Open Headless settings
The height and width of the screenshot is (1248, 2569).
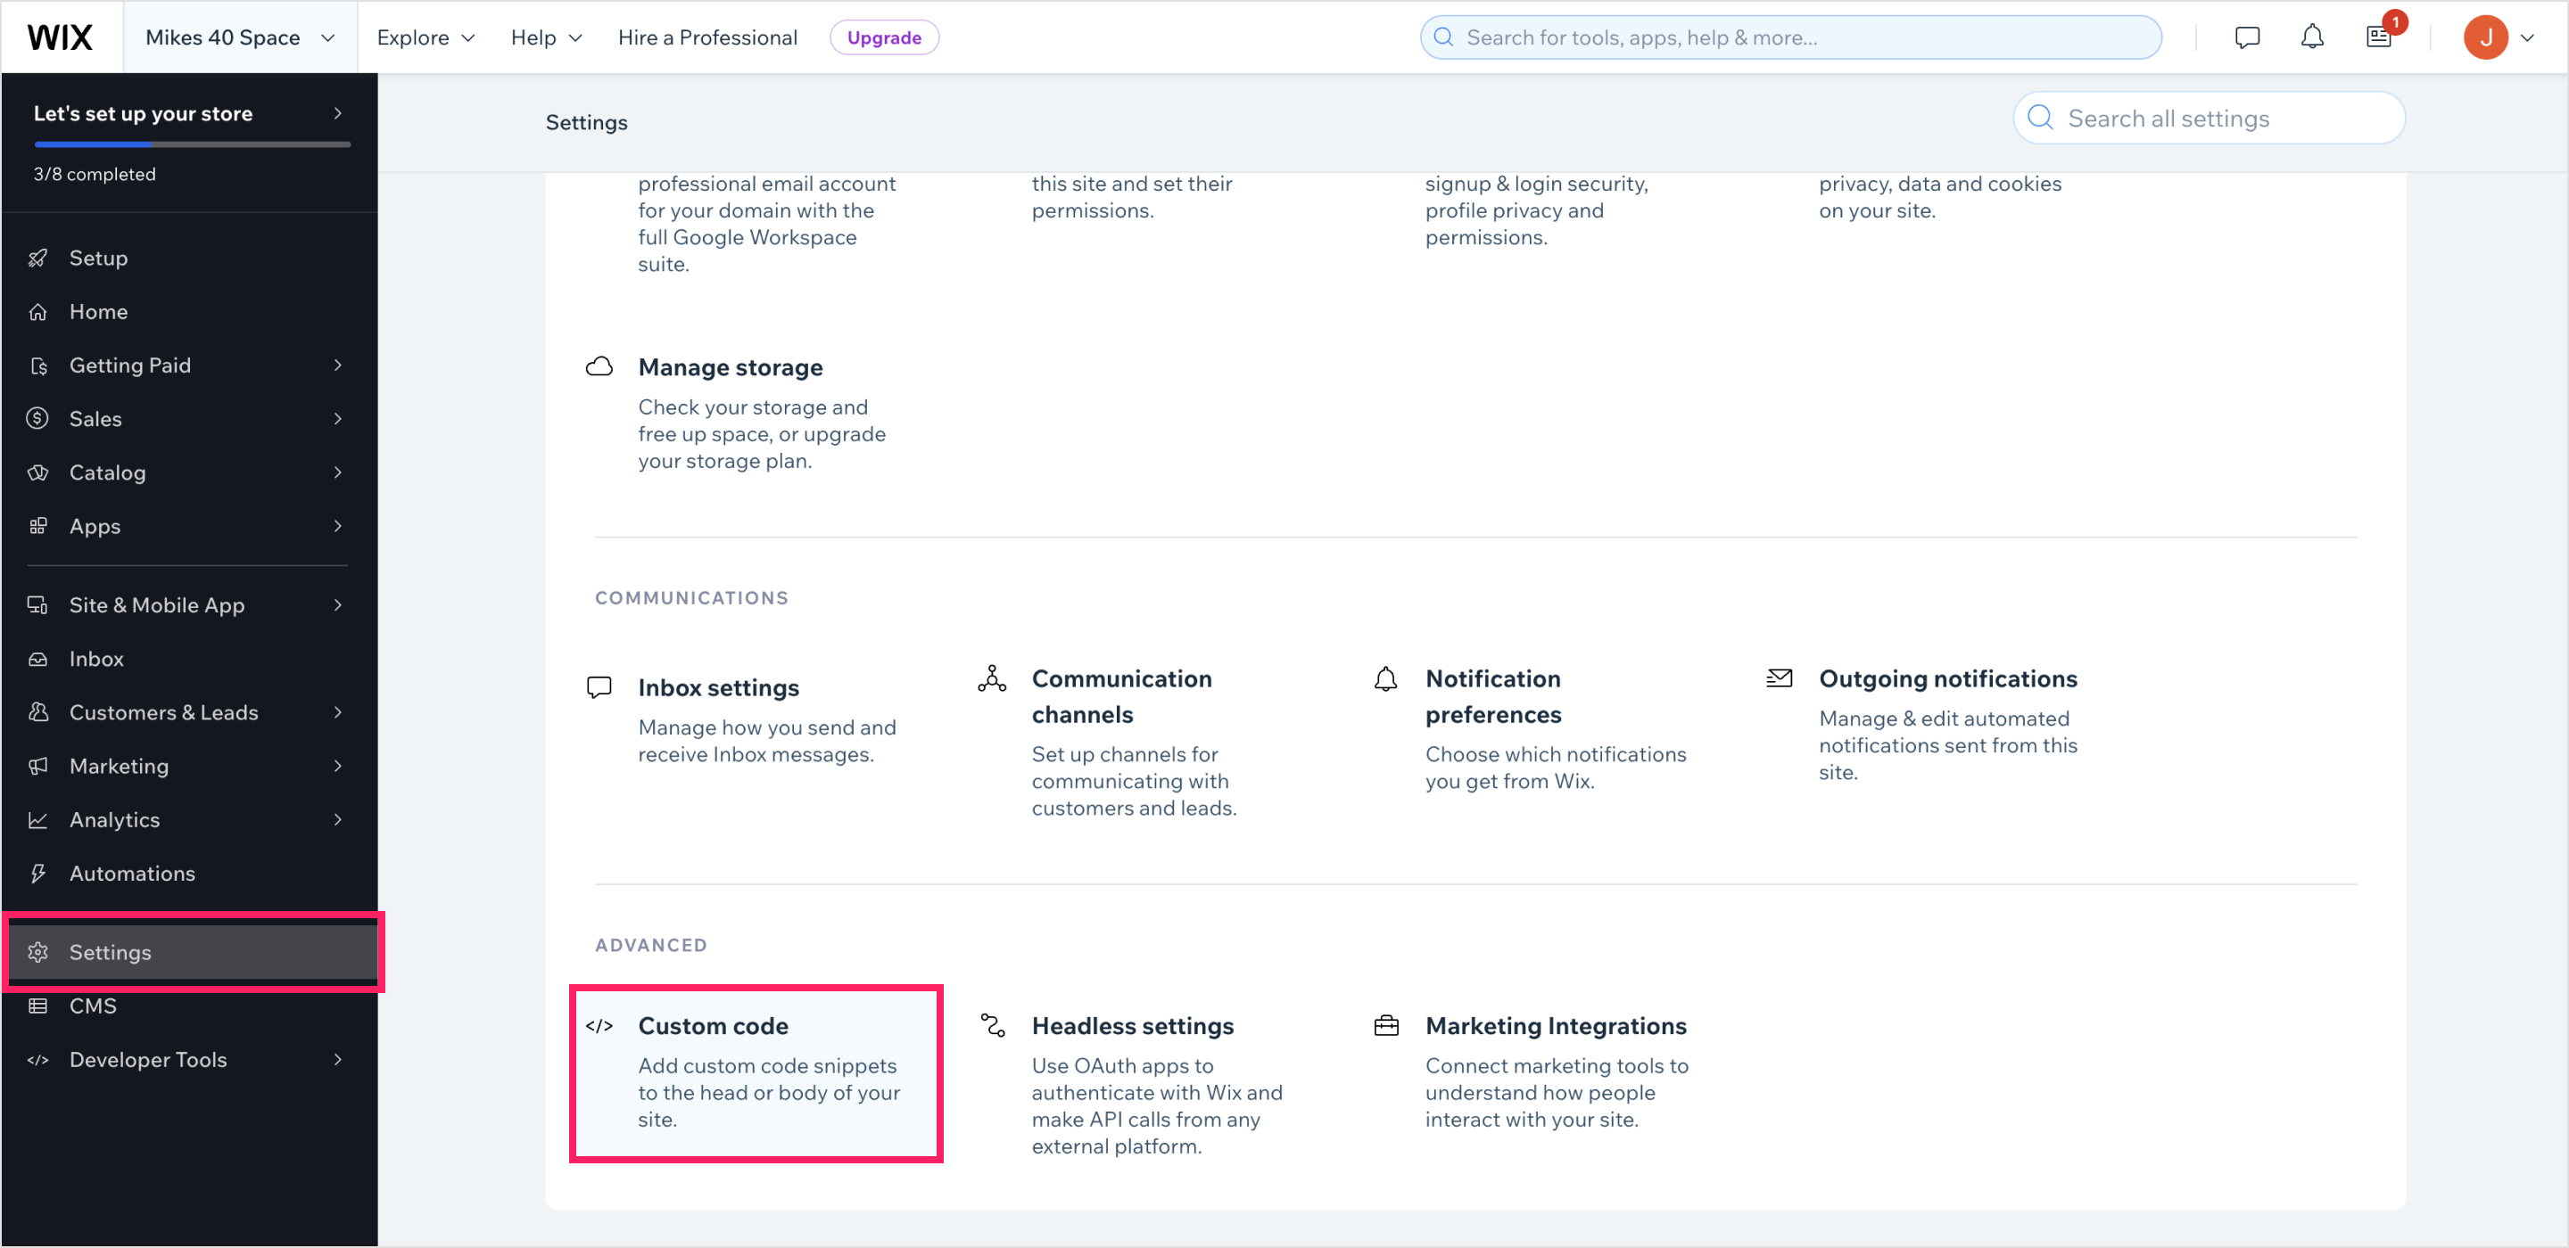1133,1026
